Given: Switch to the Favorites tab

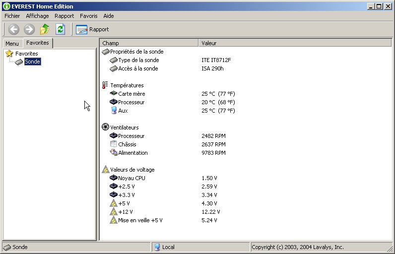Looking at the screenshot, I should [x=38, y=43].
